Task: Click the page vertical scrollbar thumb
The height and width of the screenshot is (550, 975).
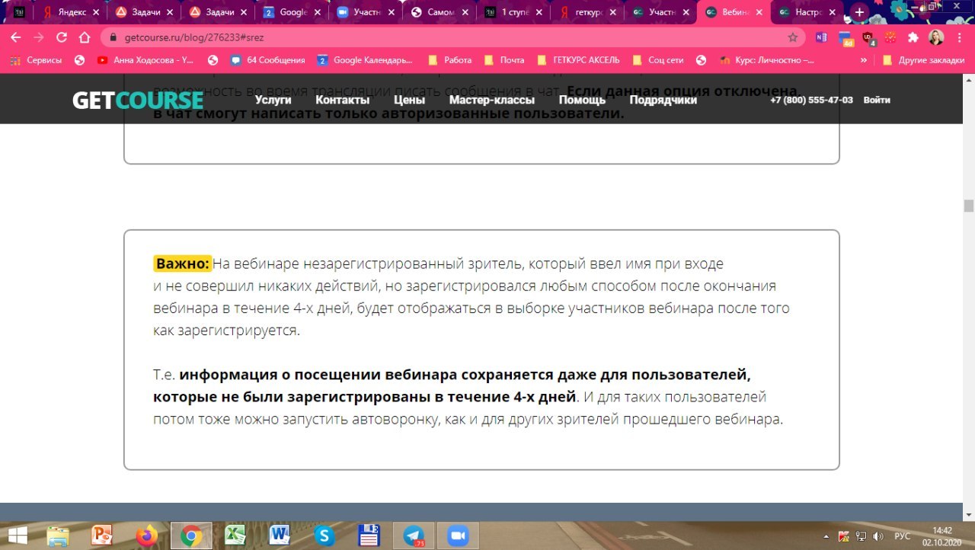Action: point(968,206)
